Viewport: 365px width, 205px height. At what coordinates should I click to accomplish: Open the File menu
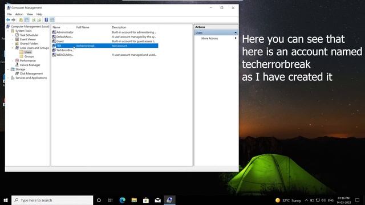click(10, 14)
